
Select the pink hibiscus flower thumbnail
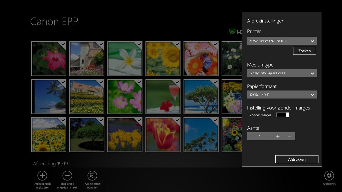coord(49,59)
